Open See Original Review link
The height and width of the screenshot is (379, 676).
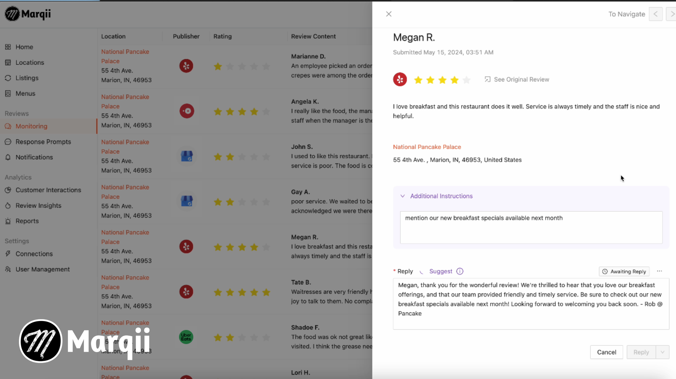[x=517, y=80]
